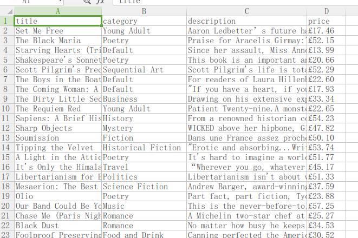358x238 pixels.
Task: Click the 'category' header cell
Action: (x=144, y=21)
